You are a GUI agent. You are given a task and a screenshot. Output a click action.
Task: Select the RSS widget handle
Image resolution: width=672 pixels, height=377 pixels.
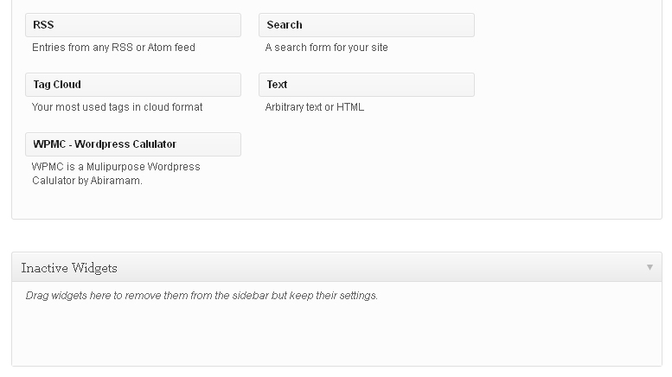[133, 25]
